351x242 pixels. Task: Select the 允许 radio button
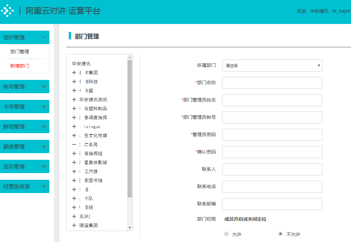226,234
